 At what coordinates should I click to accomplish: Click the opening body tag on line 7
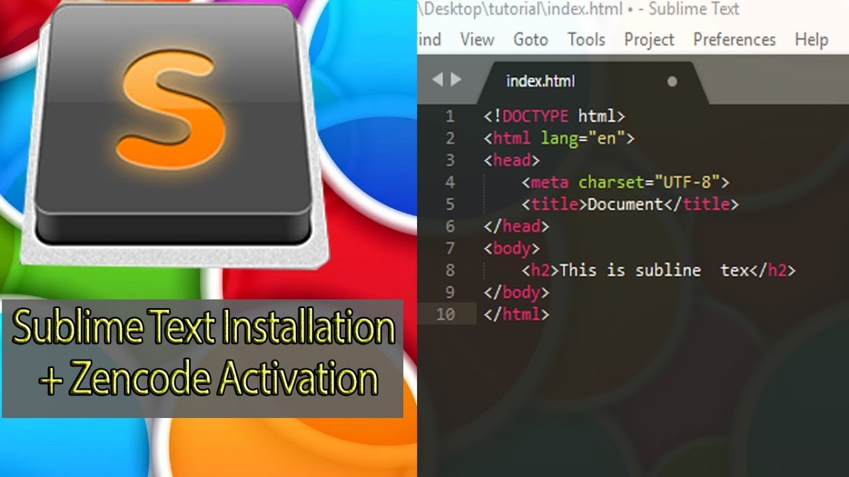[512, 248]
